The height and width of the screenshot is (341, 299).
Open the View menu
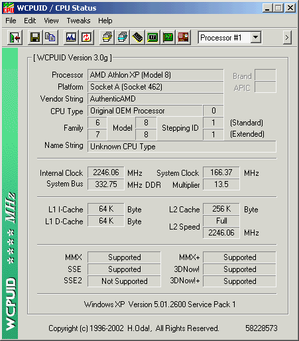pyautogui.click(x=51, y=21)
